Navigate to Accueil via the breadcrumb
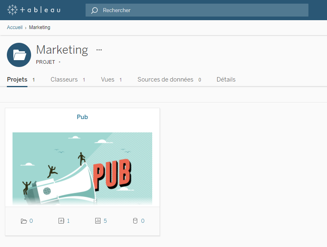The height and width of the screenshot is (247, 327). pyautogui.click(x=15, y=27)
